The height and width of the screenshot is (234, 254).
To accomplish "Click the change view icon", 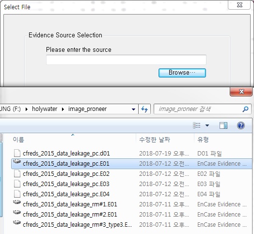I will tap(197, 125).
